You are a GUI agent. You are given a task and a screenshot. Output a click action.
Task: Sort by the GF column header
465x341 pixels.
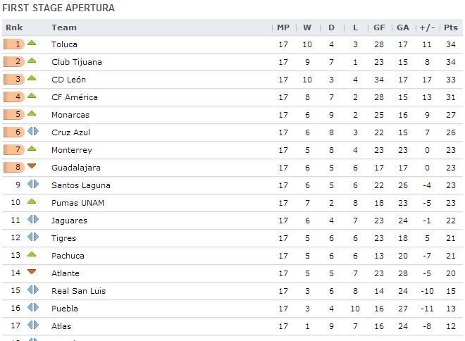(x=379, y=27)
